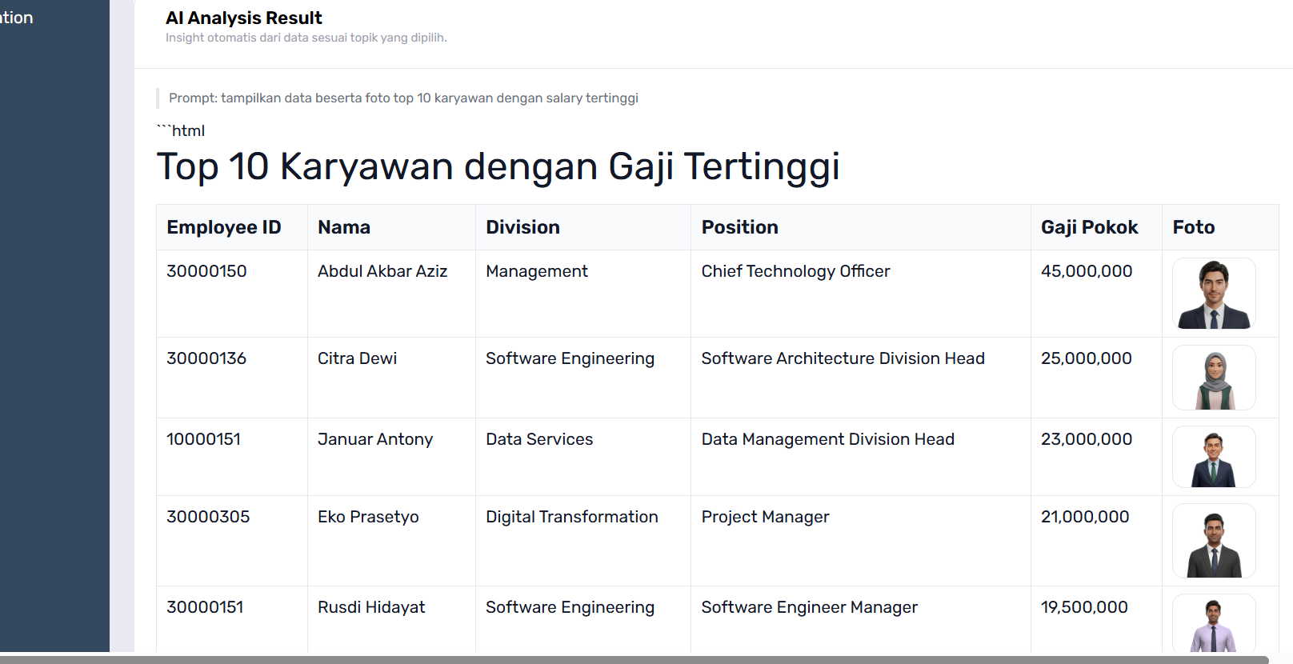Viewport: 1293px width, 664px height.
Task: Click Abdul Akbar Aziz's employee photo
Action: point(1213,294)
